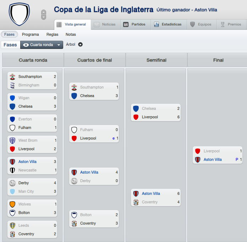Screen dimensions: 247x242
Task: Click the Aston Villa link in the Final
Action: [213, 159]
